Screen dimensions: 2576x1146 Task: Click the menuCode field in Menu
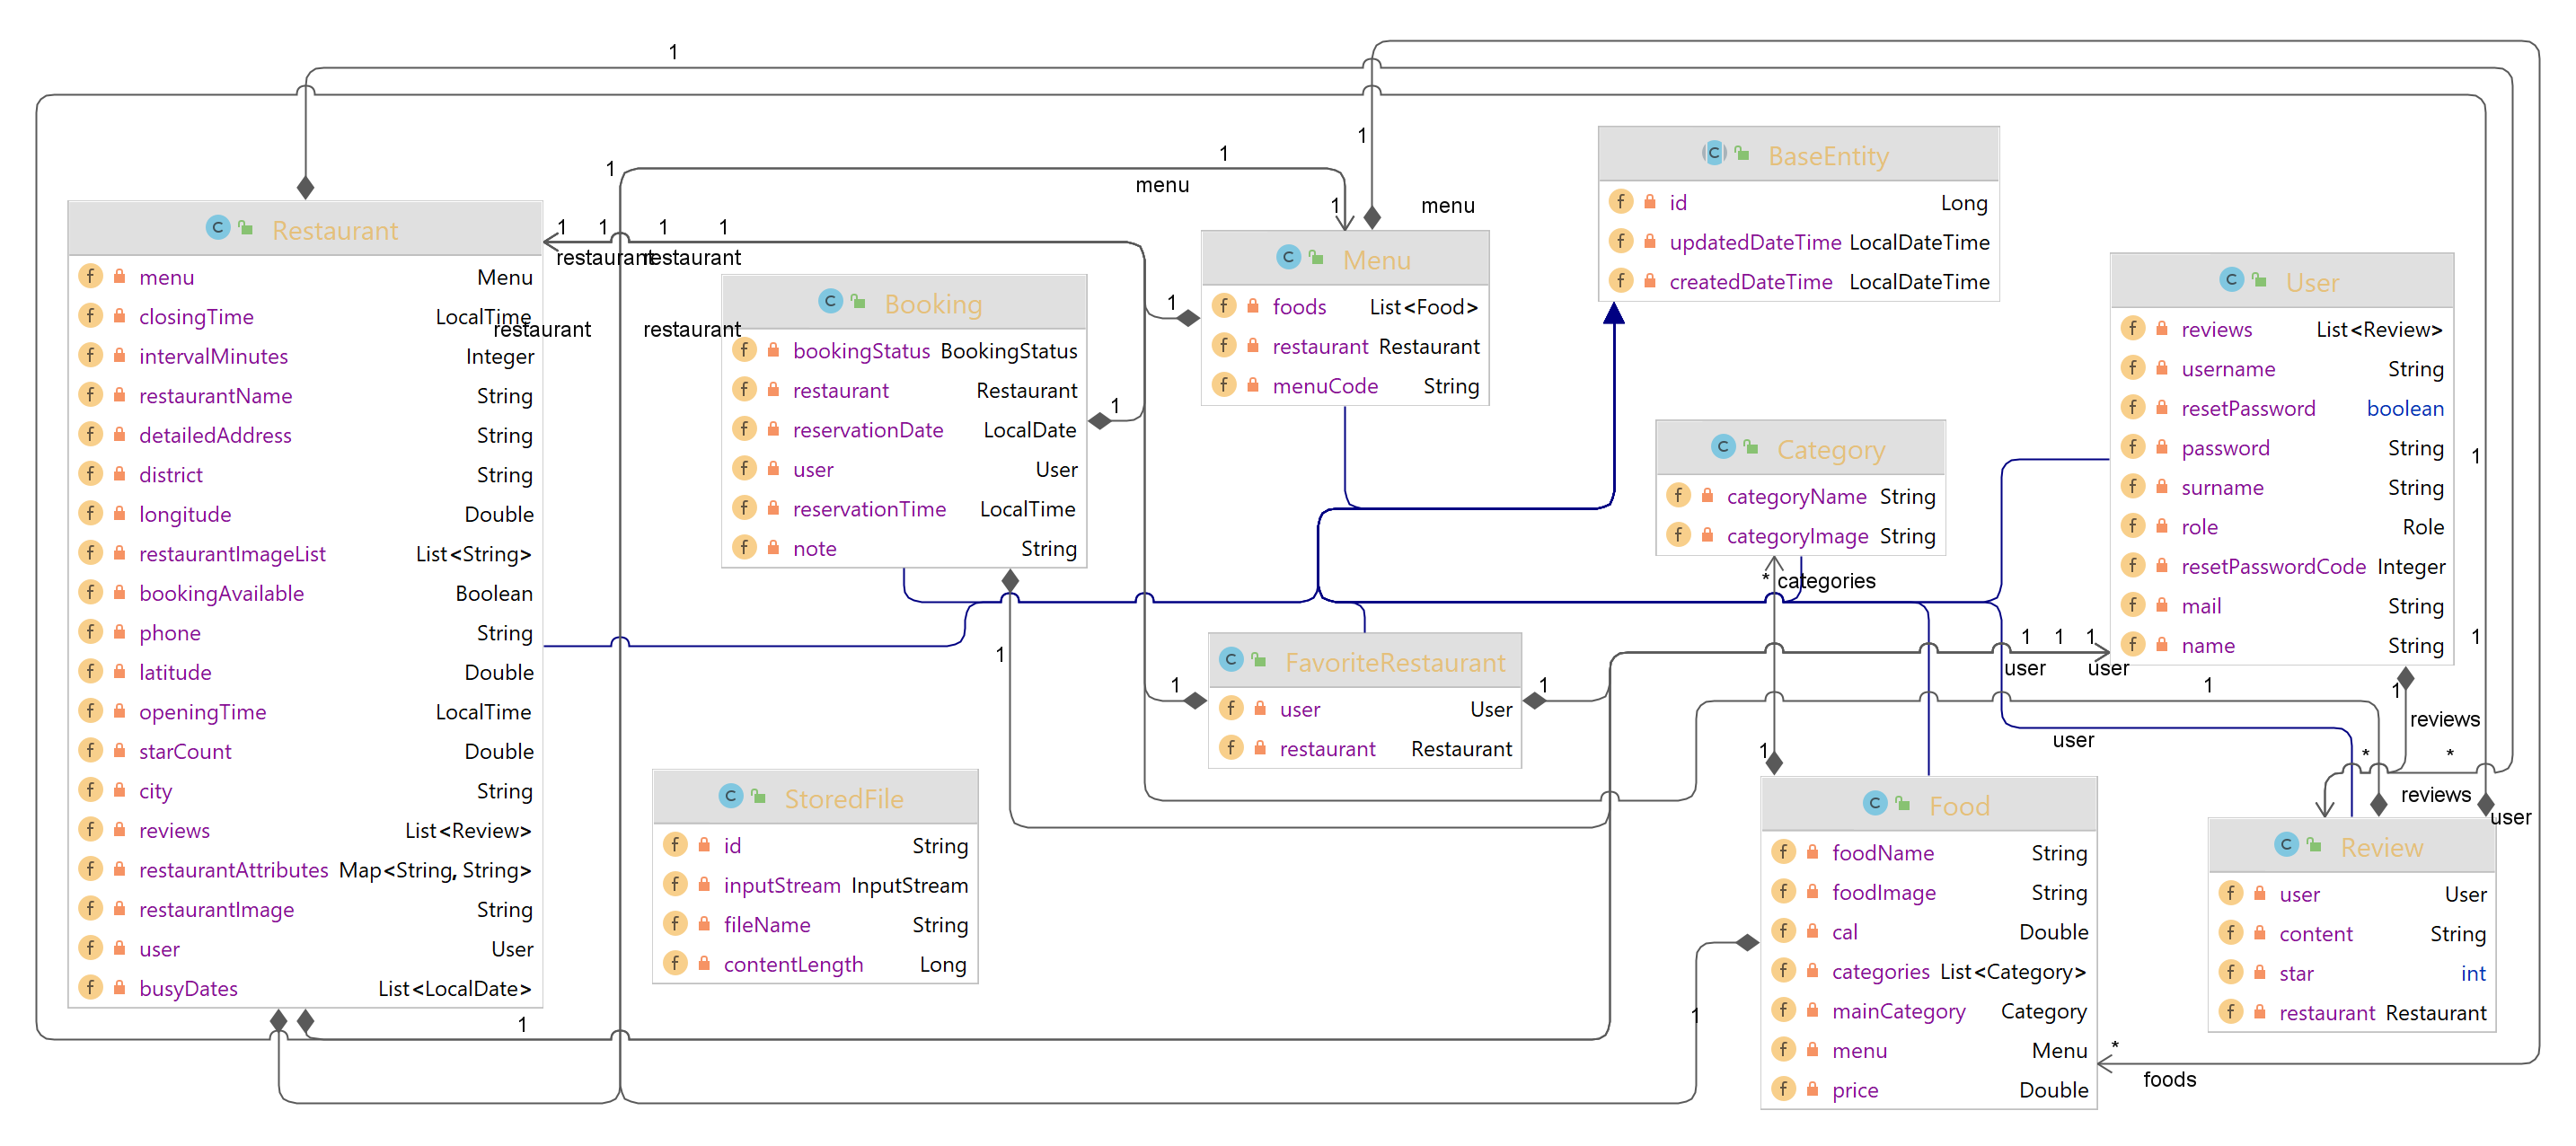click(x=1324, y=386)
